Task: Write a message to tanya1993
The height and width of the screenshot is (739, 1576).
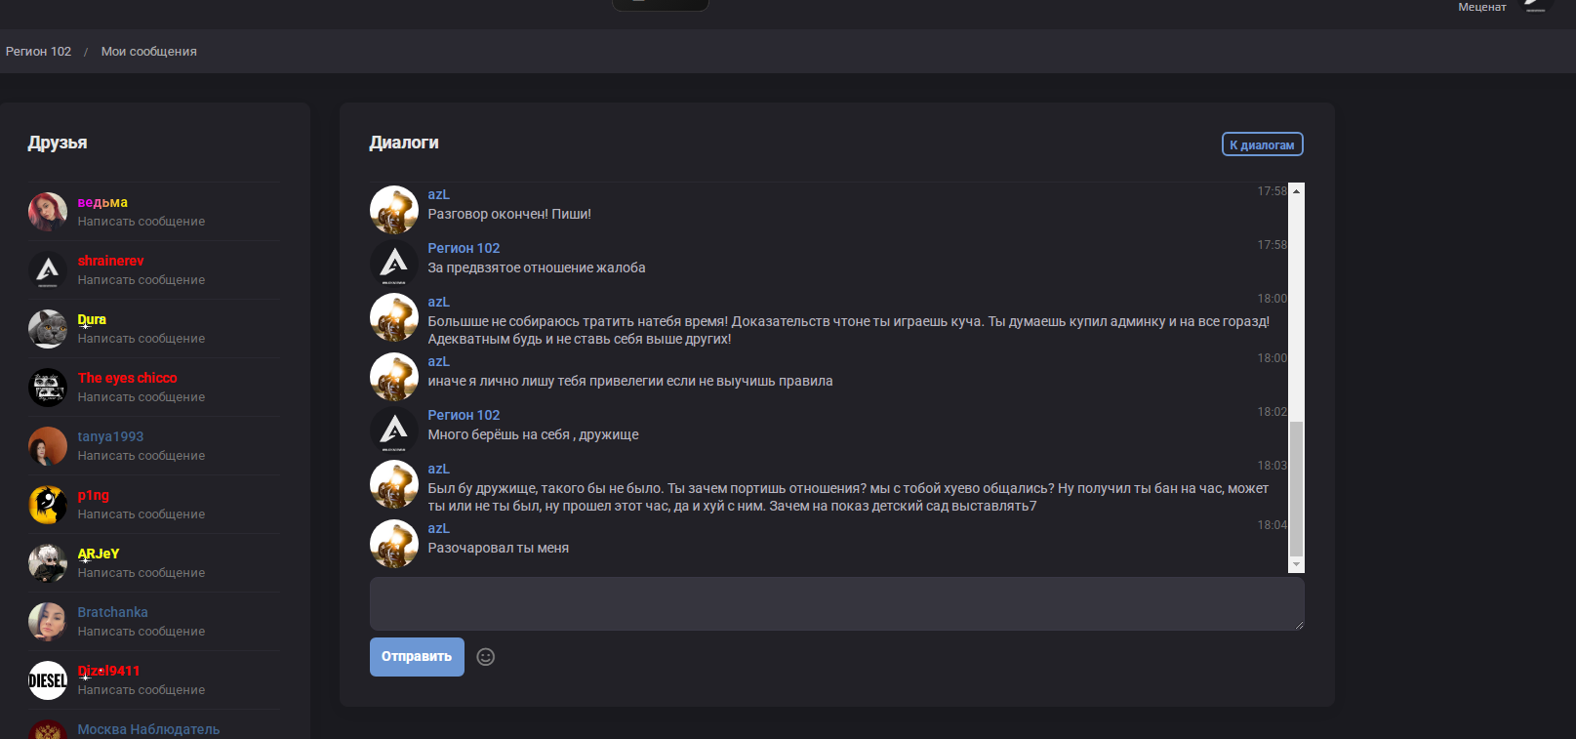Action: tap(141, 456)
